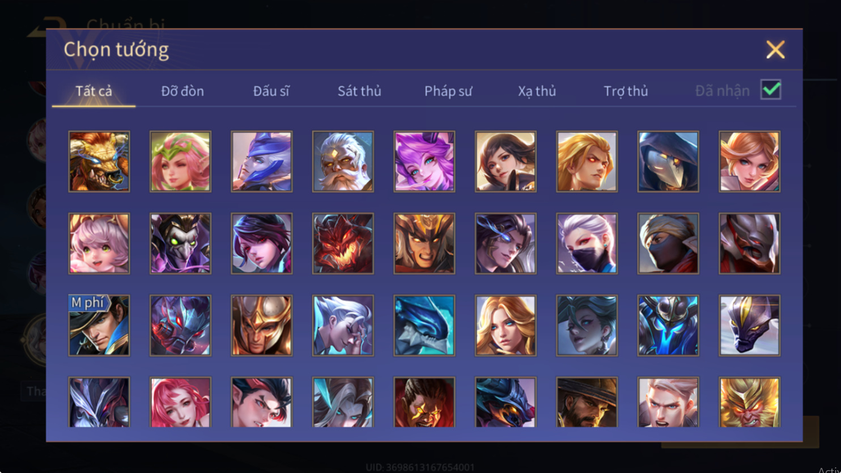Choose the cowboy hat bearded hero

pyautogui.click(x=587, y=402)
